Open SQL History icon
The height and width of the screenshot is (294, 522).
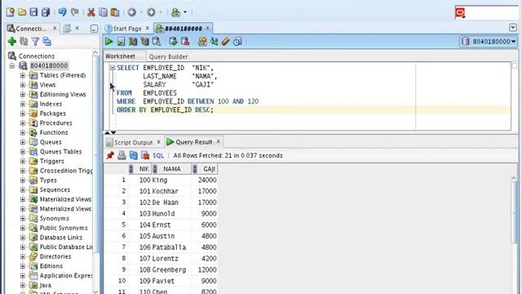[237, 42]
